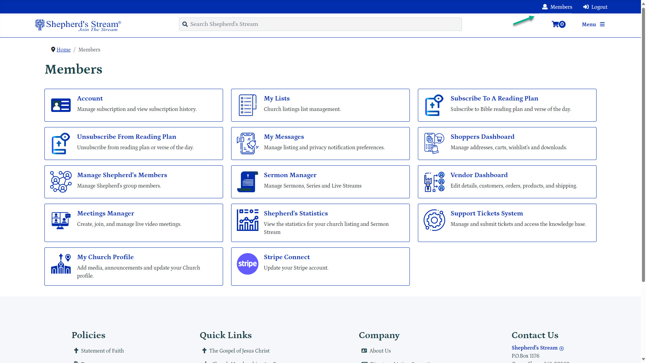Expand the Menu navigation options
This screenshot has height=363, width=646.
pyautogui.click(x=593, y=24)
